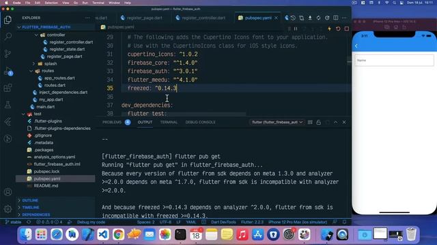Restart the debug session
The image size is (437, 245).
[x=338, y=29]
